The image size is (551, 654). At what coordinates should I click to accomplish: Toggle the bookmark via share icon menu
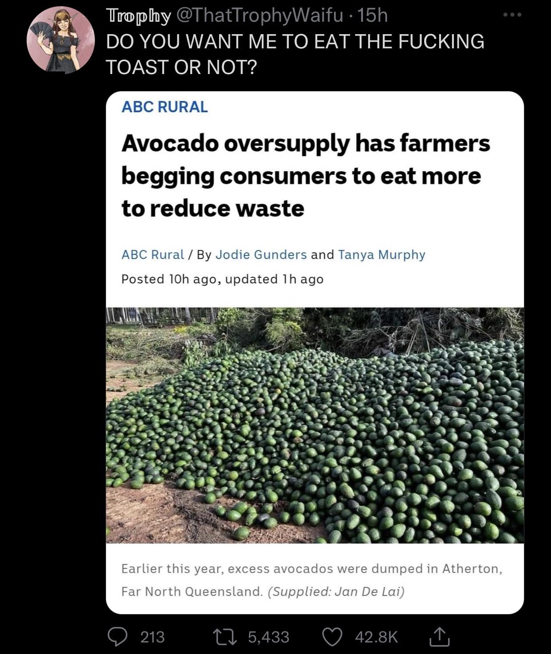pyautogui.click(x=438, y=637)
